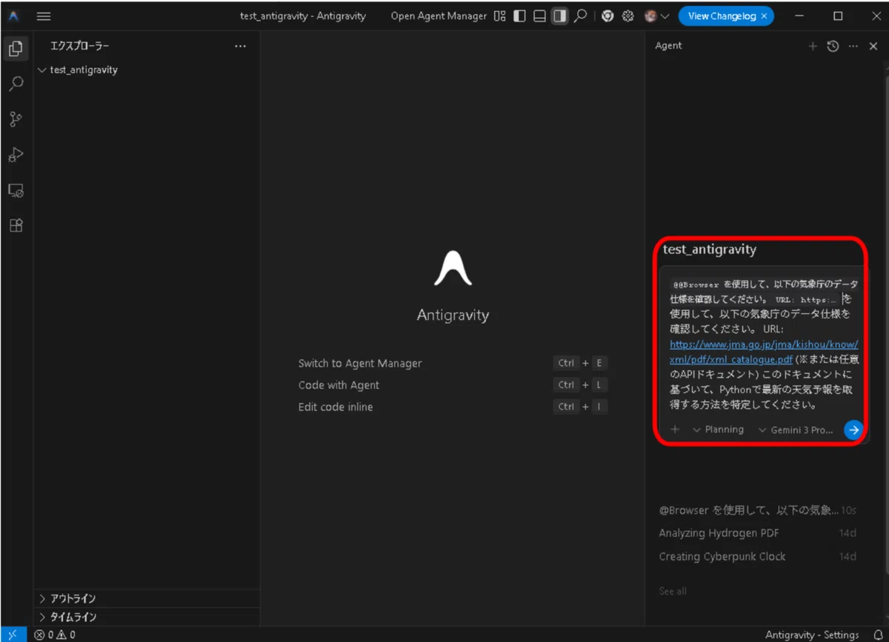
Task: Click See all conversations link
Action: [673, 591]
